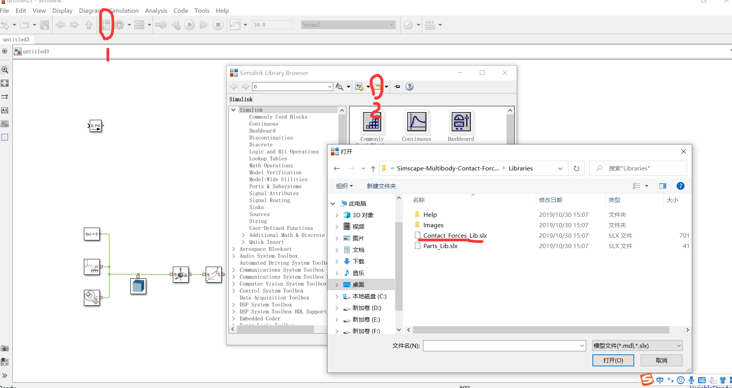
Task: Toggle the preview pane icon in Open dialog
Action: [663, 186]
